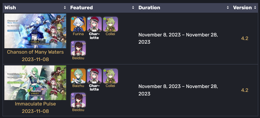This screenshot has height=118, width=260.
Task: Open Collei icon in Immaculate Pulse row
Action: pos(110,76)
